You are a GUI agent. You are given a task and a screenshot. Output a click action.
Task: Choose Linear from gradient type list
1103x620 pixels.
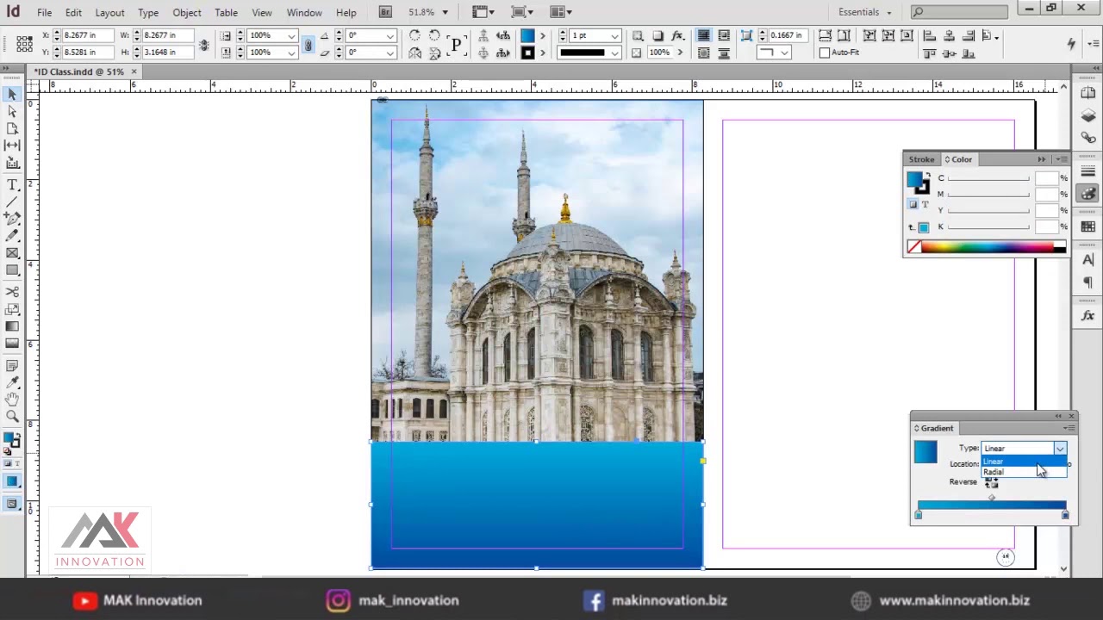click(x=1024, y=462)
